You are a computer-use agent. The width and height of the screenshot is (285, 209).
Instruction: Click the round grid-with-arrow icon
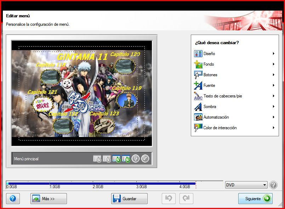click(135, 159)
